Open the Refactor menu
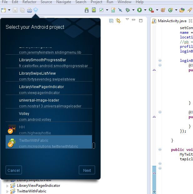 tap(29, 2)
